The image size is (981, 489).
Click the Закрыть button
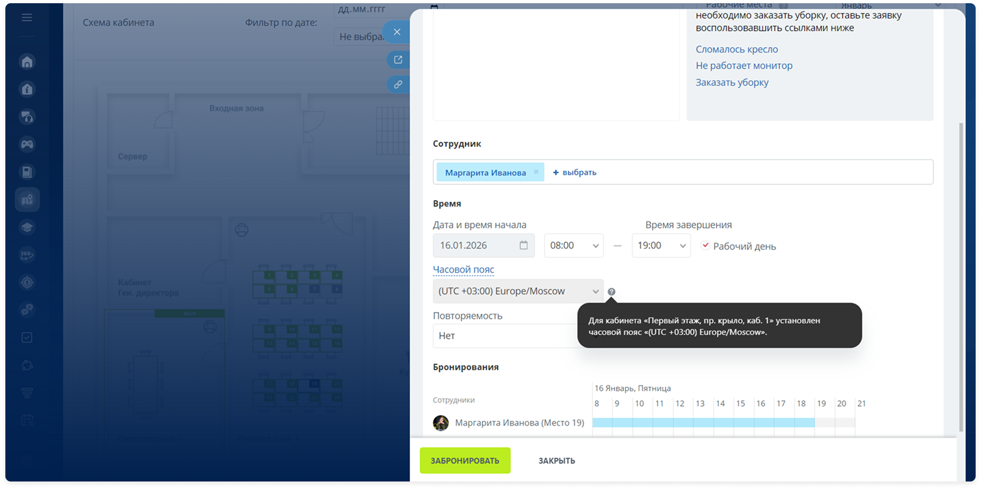point(556,461)
